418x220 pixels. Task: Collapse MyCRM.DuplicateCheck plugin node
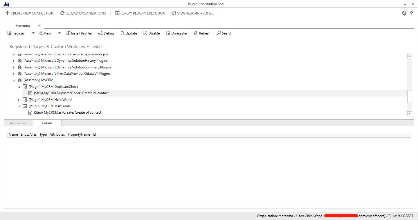[19, 87]
